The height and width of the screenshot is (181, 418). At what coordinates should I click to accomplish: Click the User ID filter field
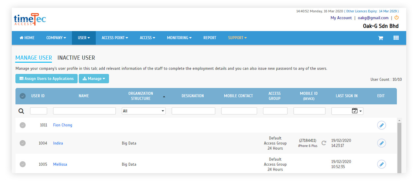[39, 111]
